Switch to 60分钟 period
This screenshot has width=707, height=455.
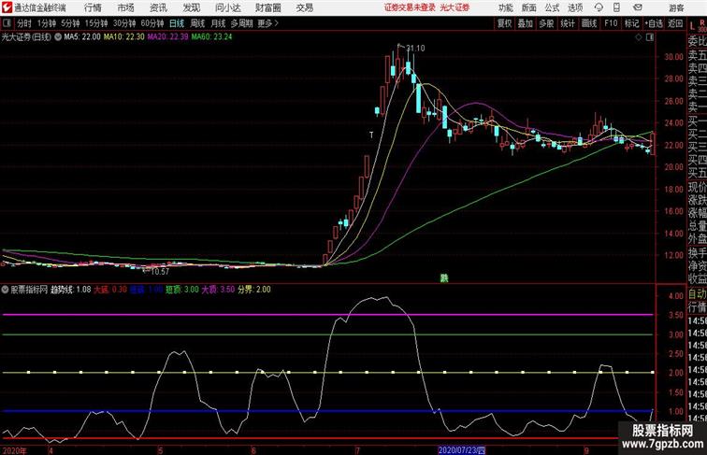click(152, 23)
